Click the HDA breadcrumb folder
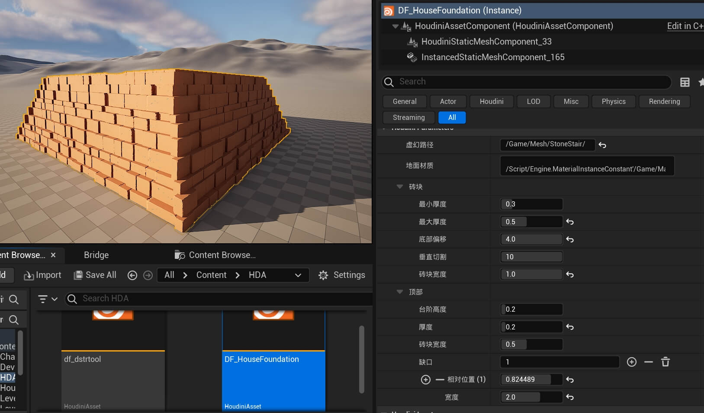This screenshot has width=704, height=413. pyautogui.click(x=257, y=275)
